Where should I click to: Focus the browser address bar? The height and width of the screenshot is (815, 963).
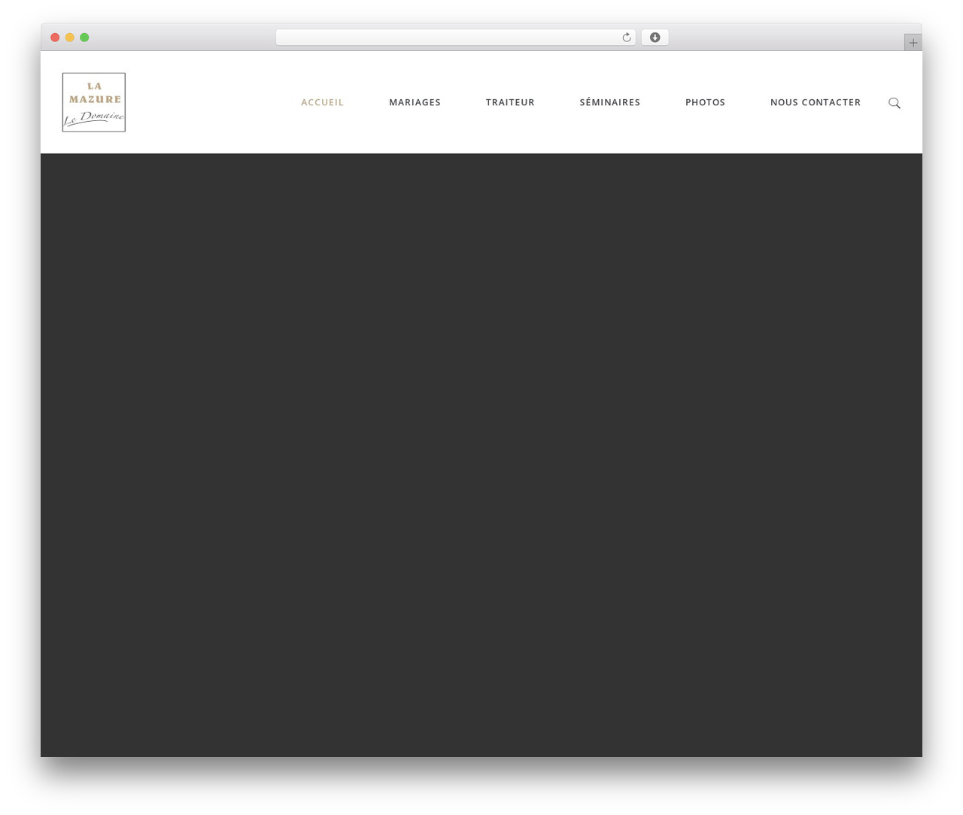[455, 38]
